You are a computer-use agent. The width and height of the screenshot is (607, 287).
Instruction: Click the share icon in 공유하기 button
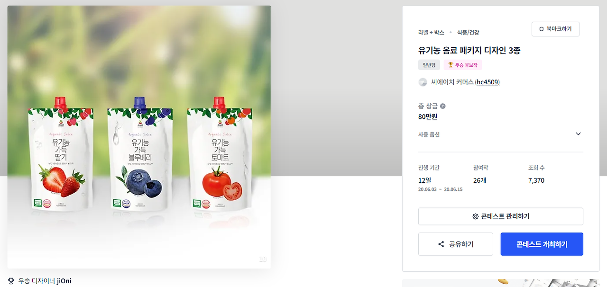(441, 244)
